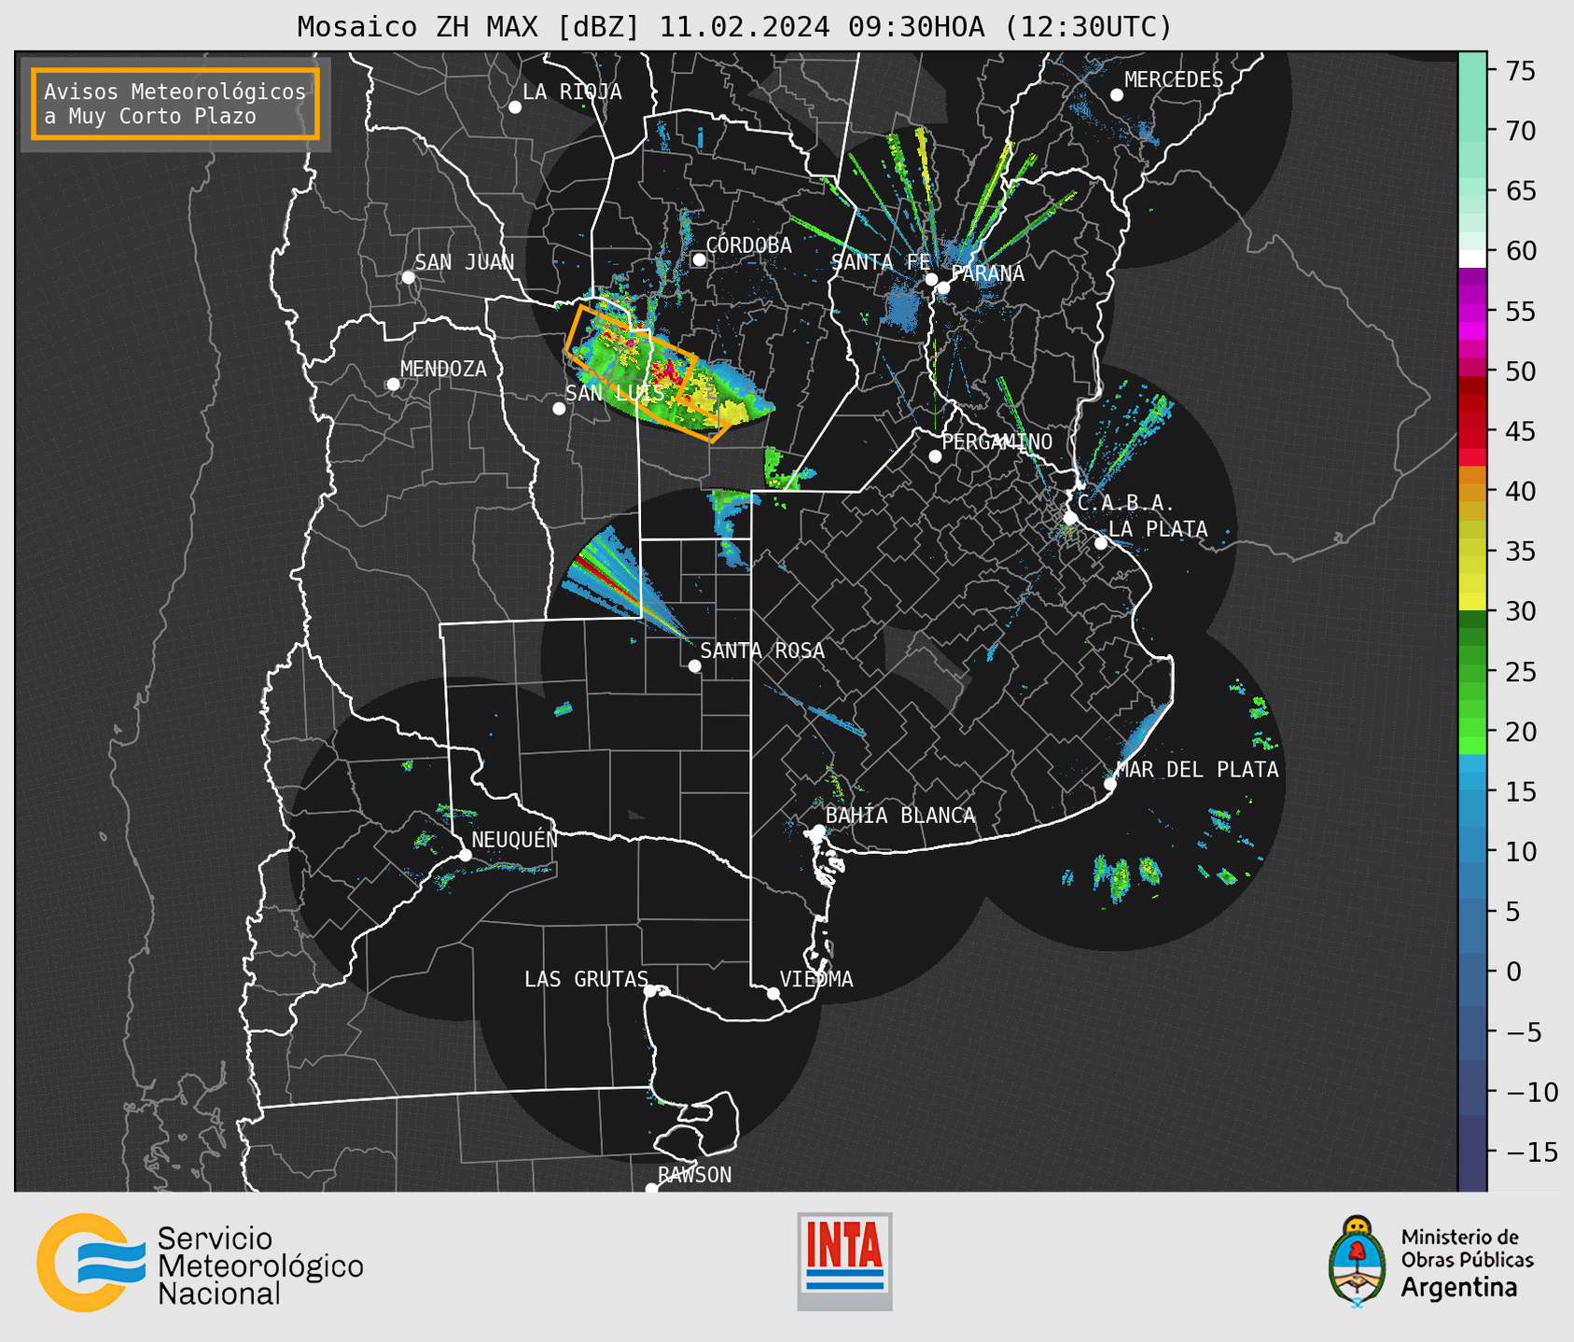This screenshot has width=1574, height=1342.
Task: Click the SANTA ROSA city marker dot
Action: (x=694, y=665)
